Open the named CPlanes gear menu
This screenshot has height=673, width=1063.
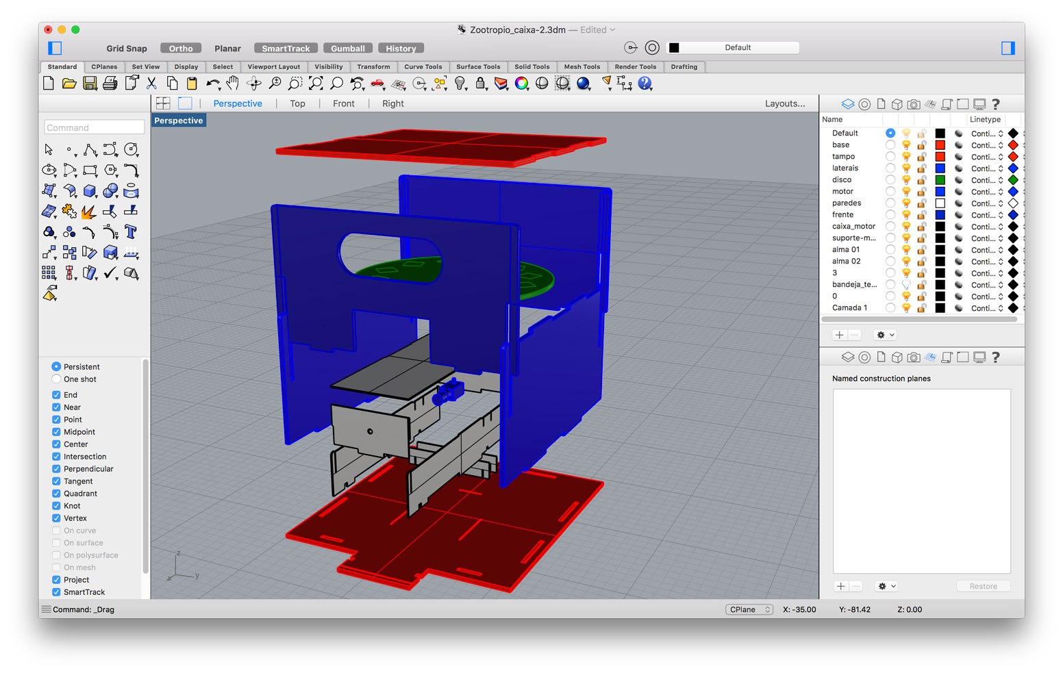tap(886, 586)
